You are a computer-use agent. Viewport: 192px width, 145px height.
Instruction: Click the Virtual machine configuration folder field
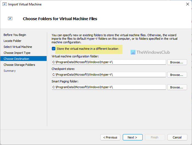pyautogui.click(x=109, y=62)
